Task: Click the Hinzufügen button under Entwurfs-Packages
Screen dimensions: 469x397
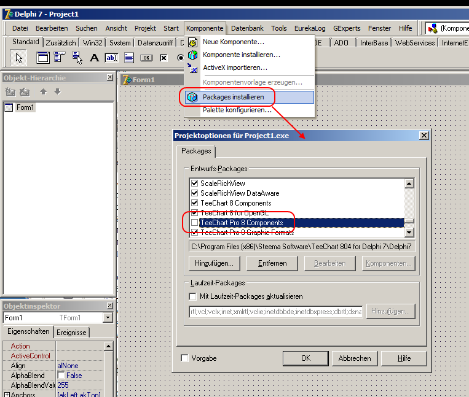Action: coord(214,263)
